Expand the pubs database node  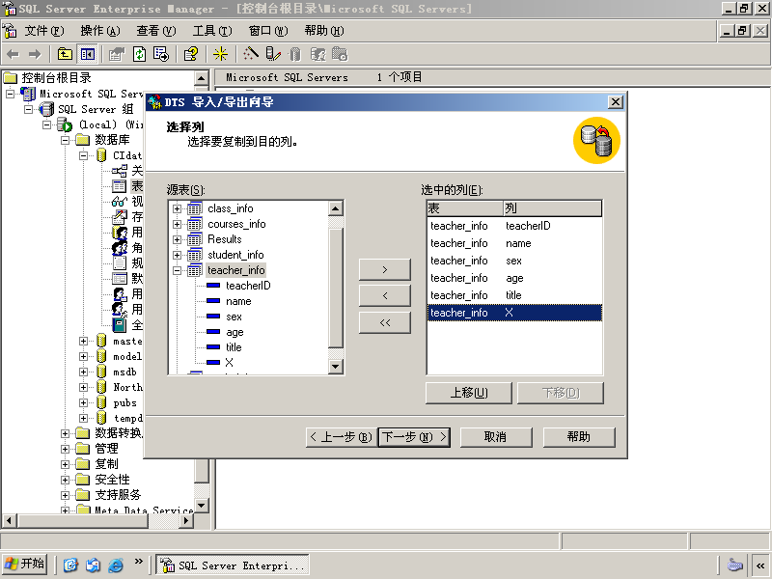tap(83, 402)
